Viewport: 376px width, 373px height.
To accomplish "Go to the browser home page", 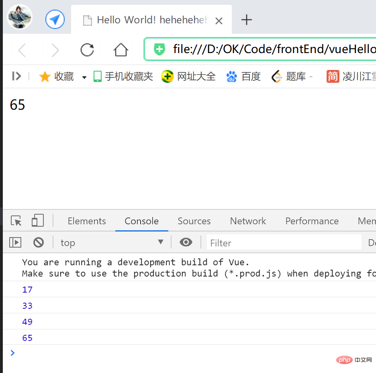I will (x=121, y=49).
